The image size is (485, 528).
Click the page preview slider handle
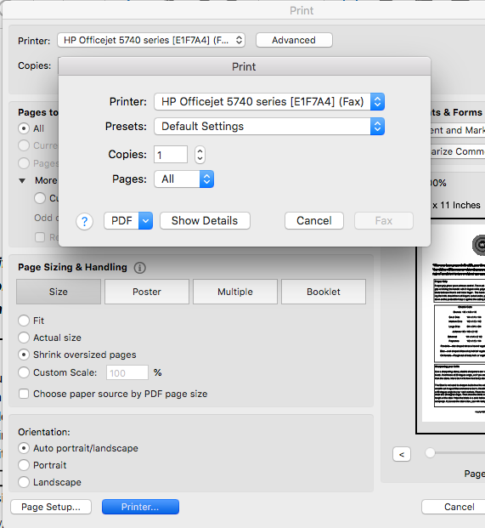click(430, 453)
